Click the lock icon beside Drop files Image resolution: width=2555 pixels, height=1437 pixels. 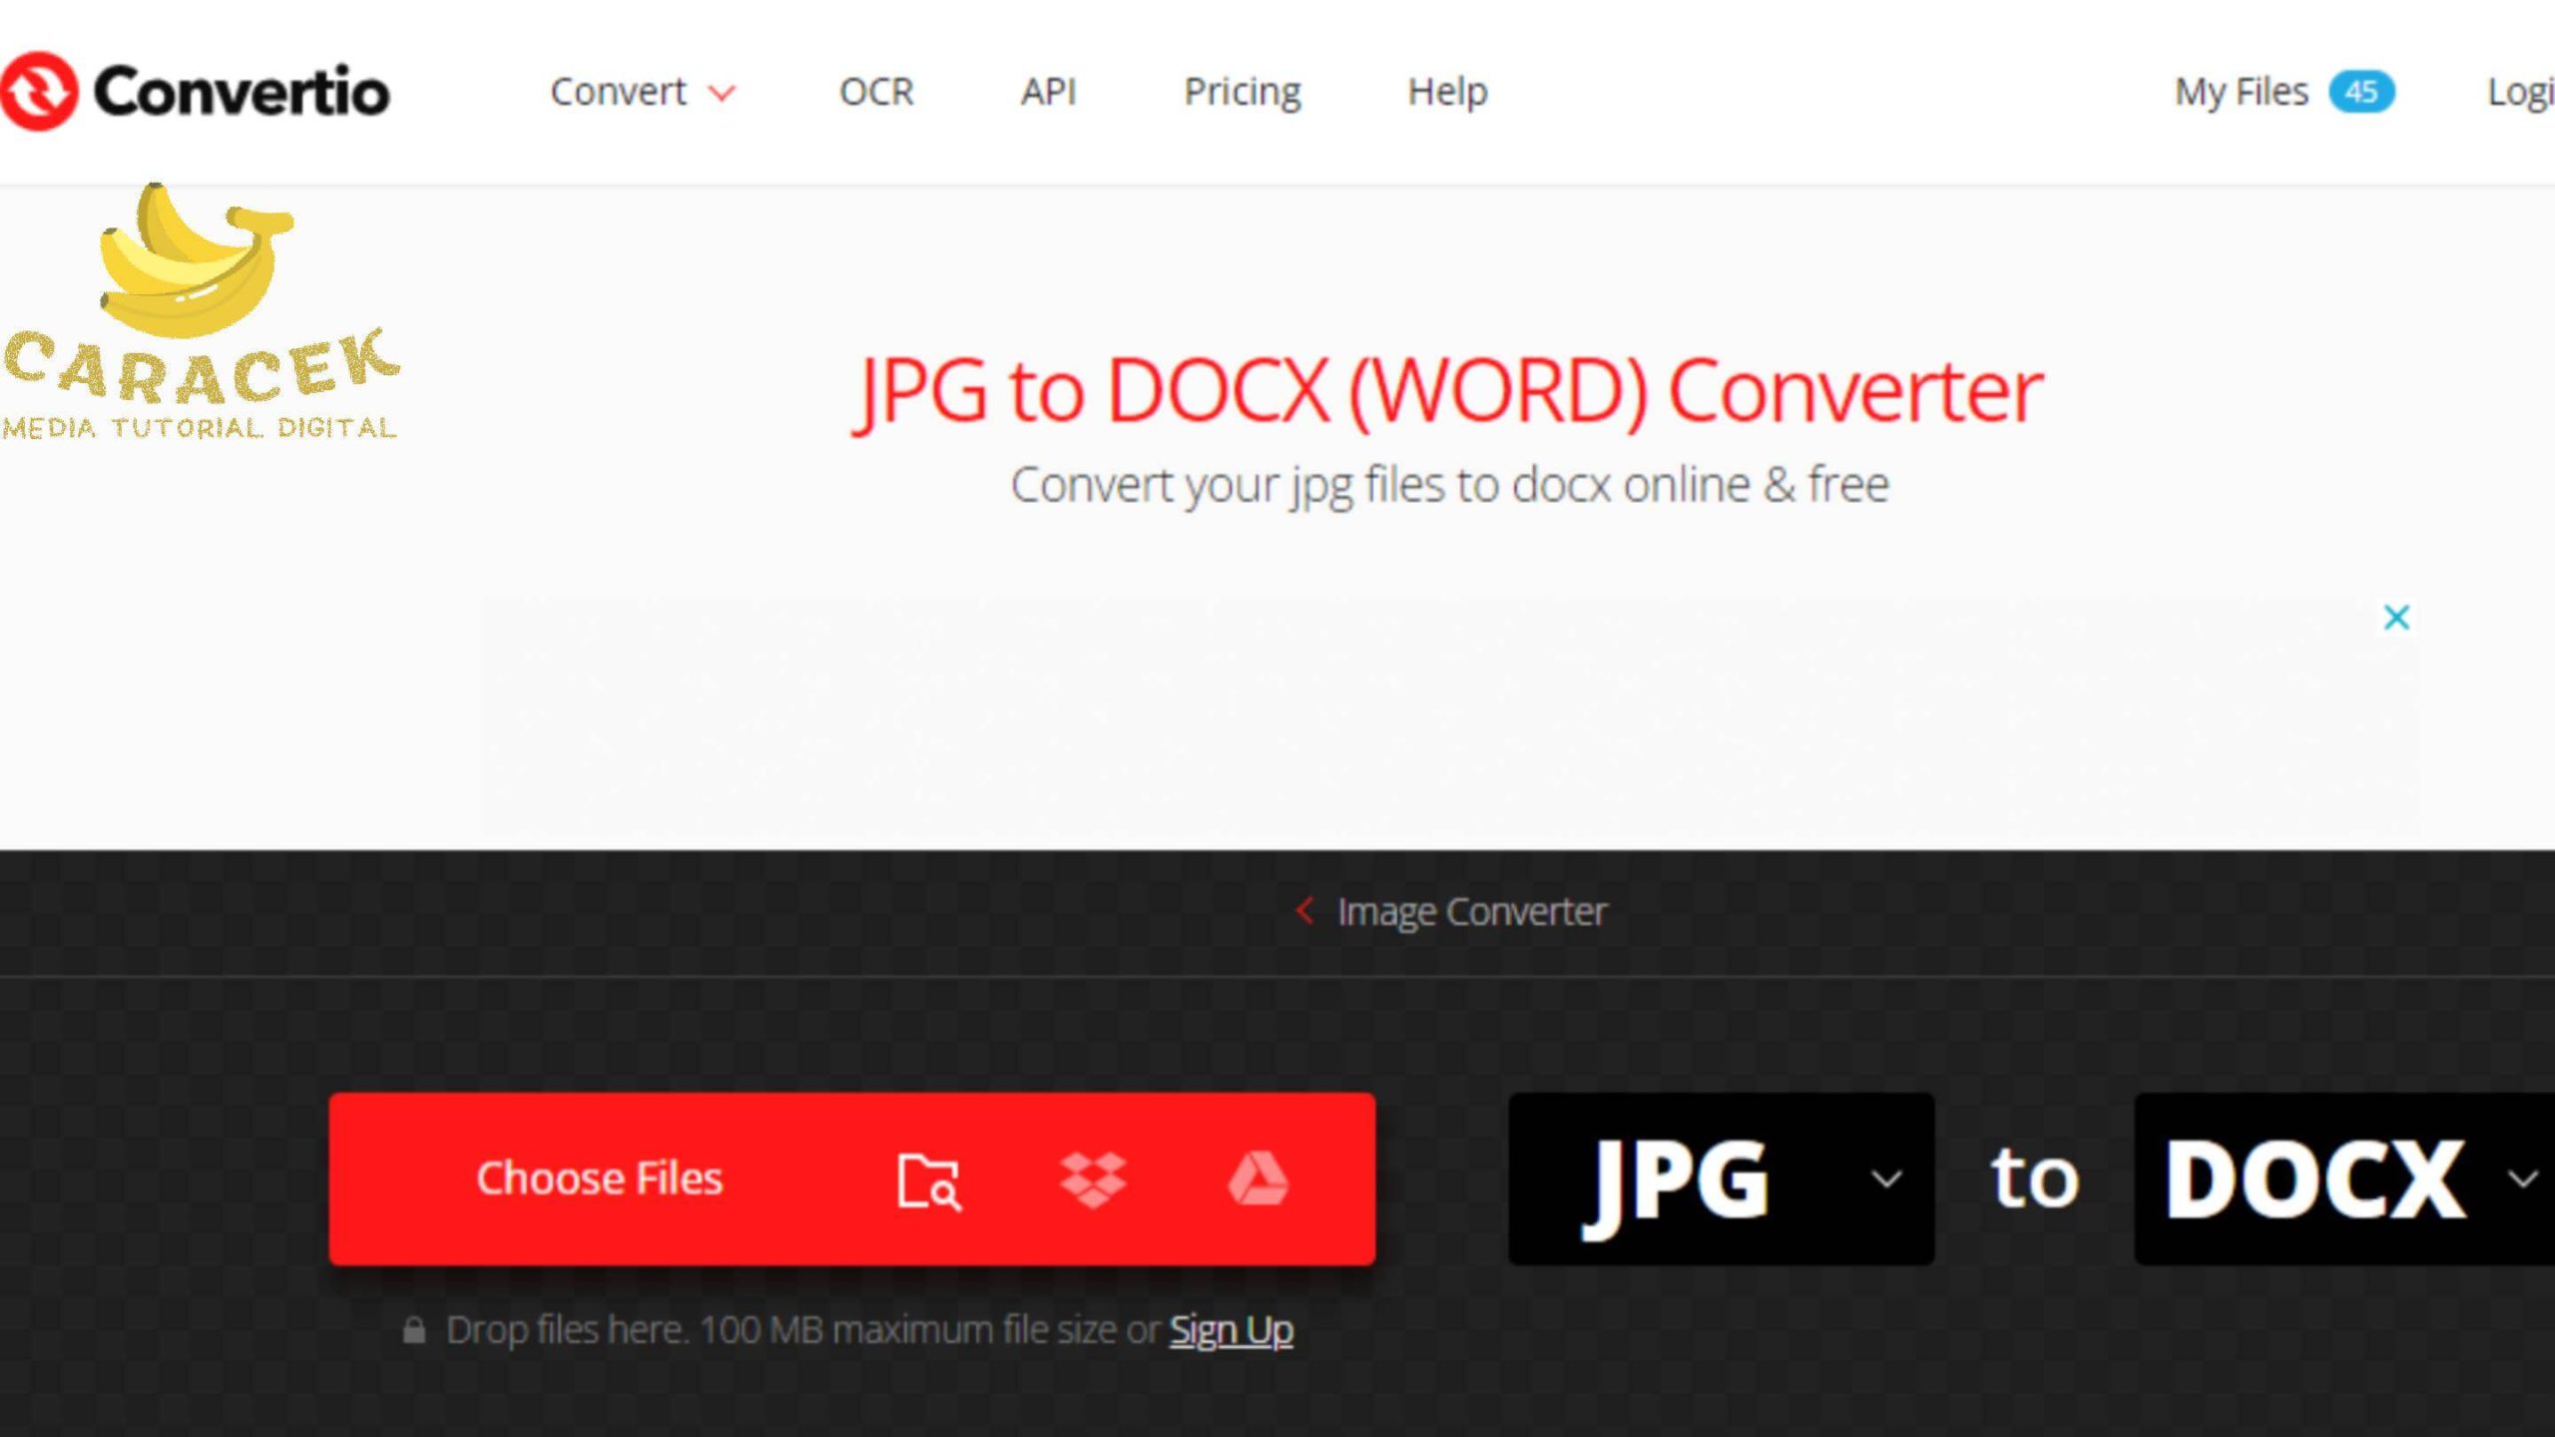[414, 1330]
